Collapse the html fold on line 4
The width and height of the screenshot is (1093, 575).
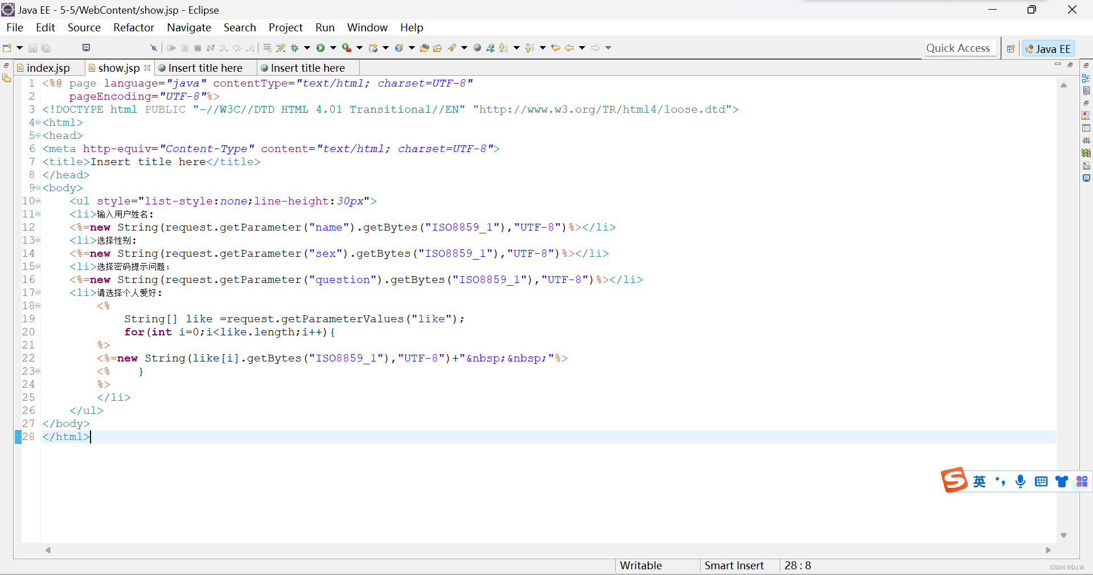click(x=38, y=122)
